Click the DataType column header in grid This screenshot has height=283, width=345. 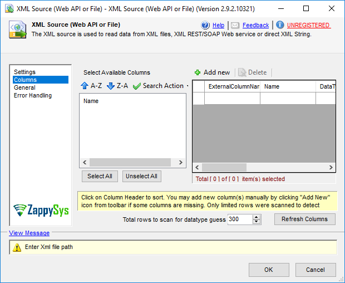point(326,86)
